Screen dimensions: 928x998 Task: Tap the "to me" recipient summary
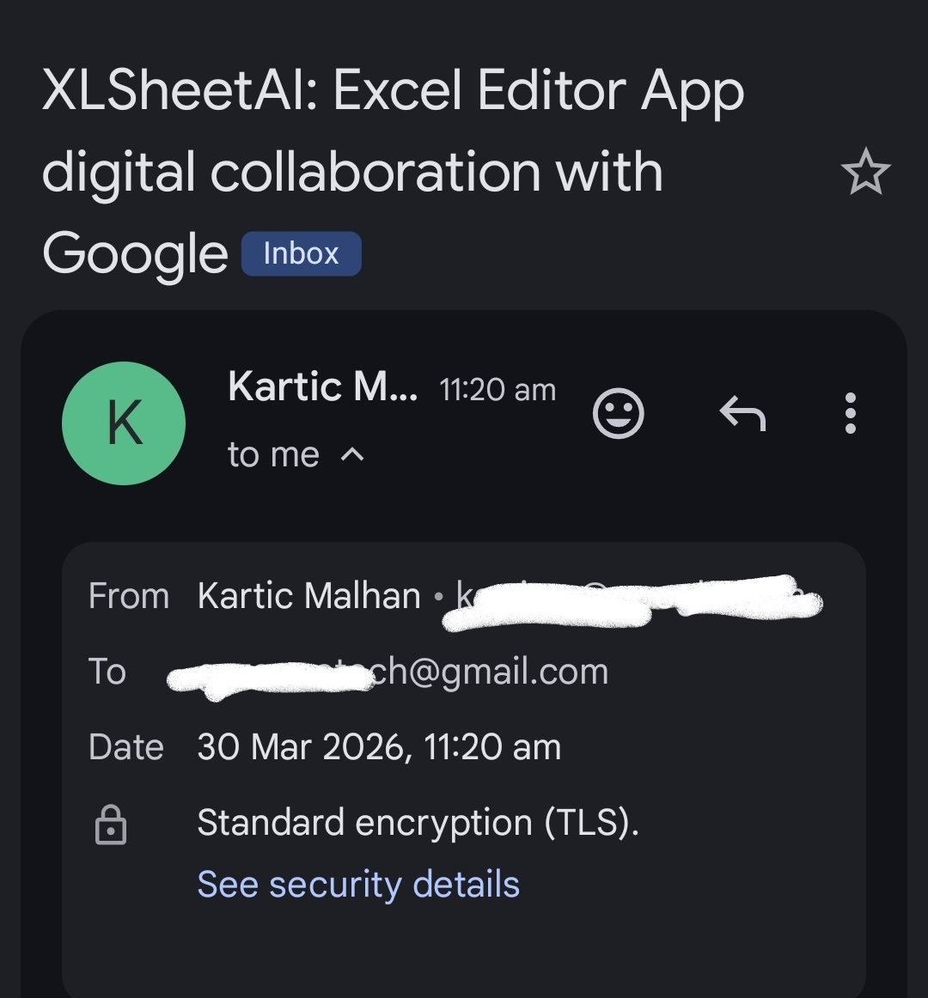(x=273, y=455)
